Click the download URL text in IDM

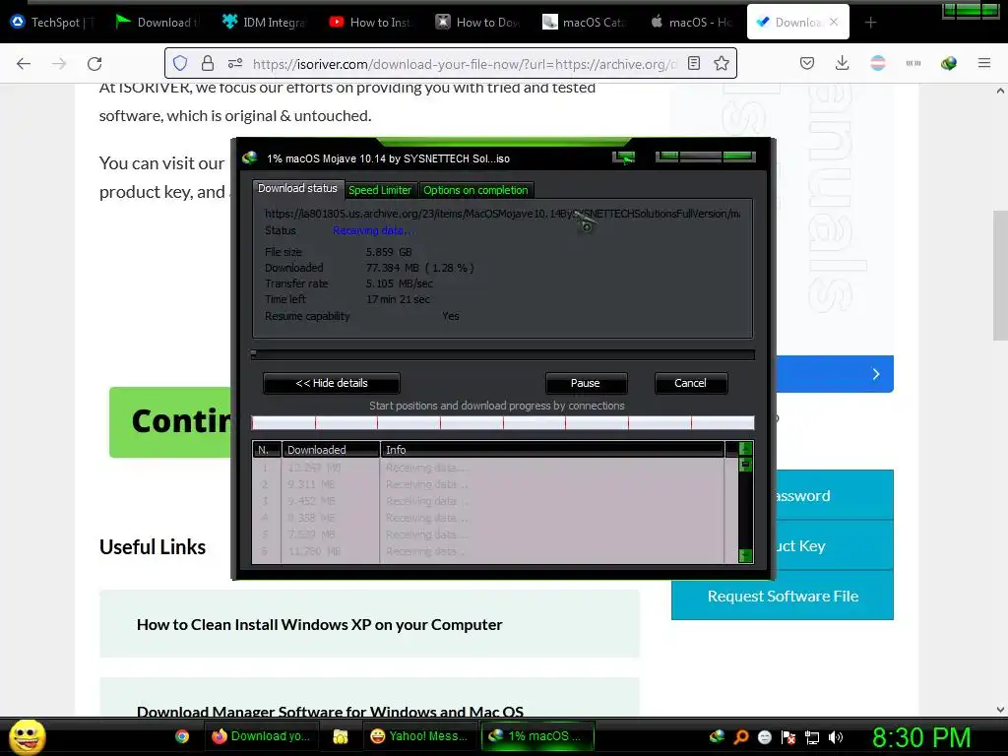click(x=502, y=214)
